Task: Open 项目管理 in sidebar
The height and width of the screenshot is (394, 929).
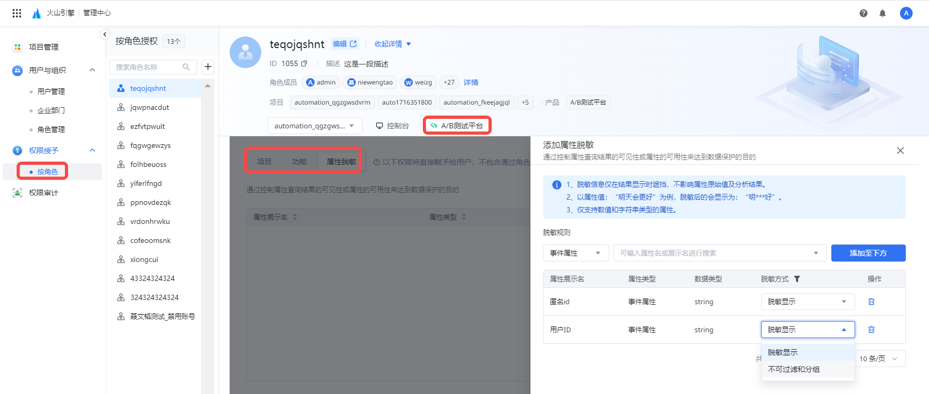Action: (x=44, y=47)
